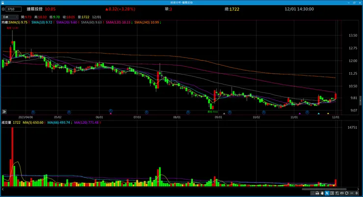Click the SMA(5) 9.75 label

pyautogui.click(x=18, y=23)
